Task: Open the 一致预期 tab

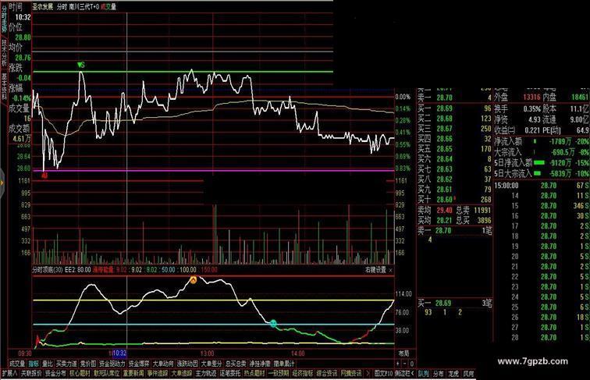Action: click(279, 374)
